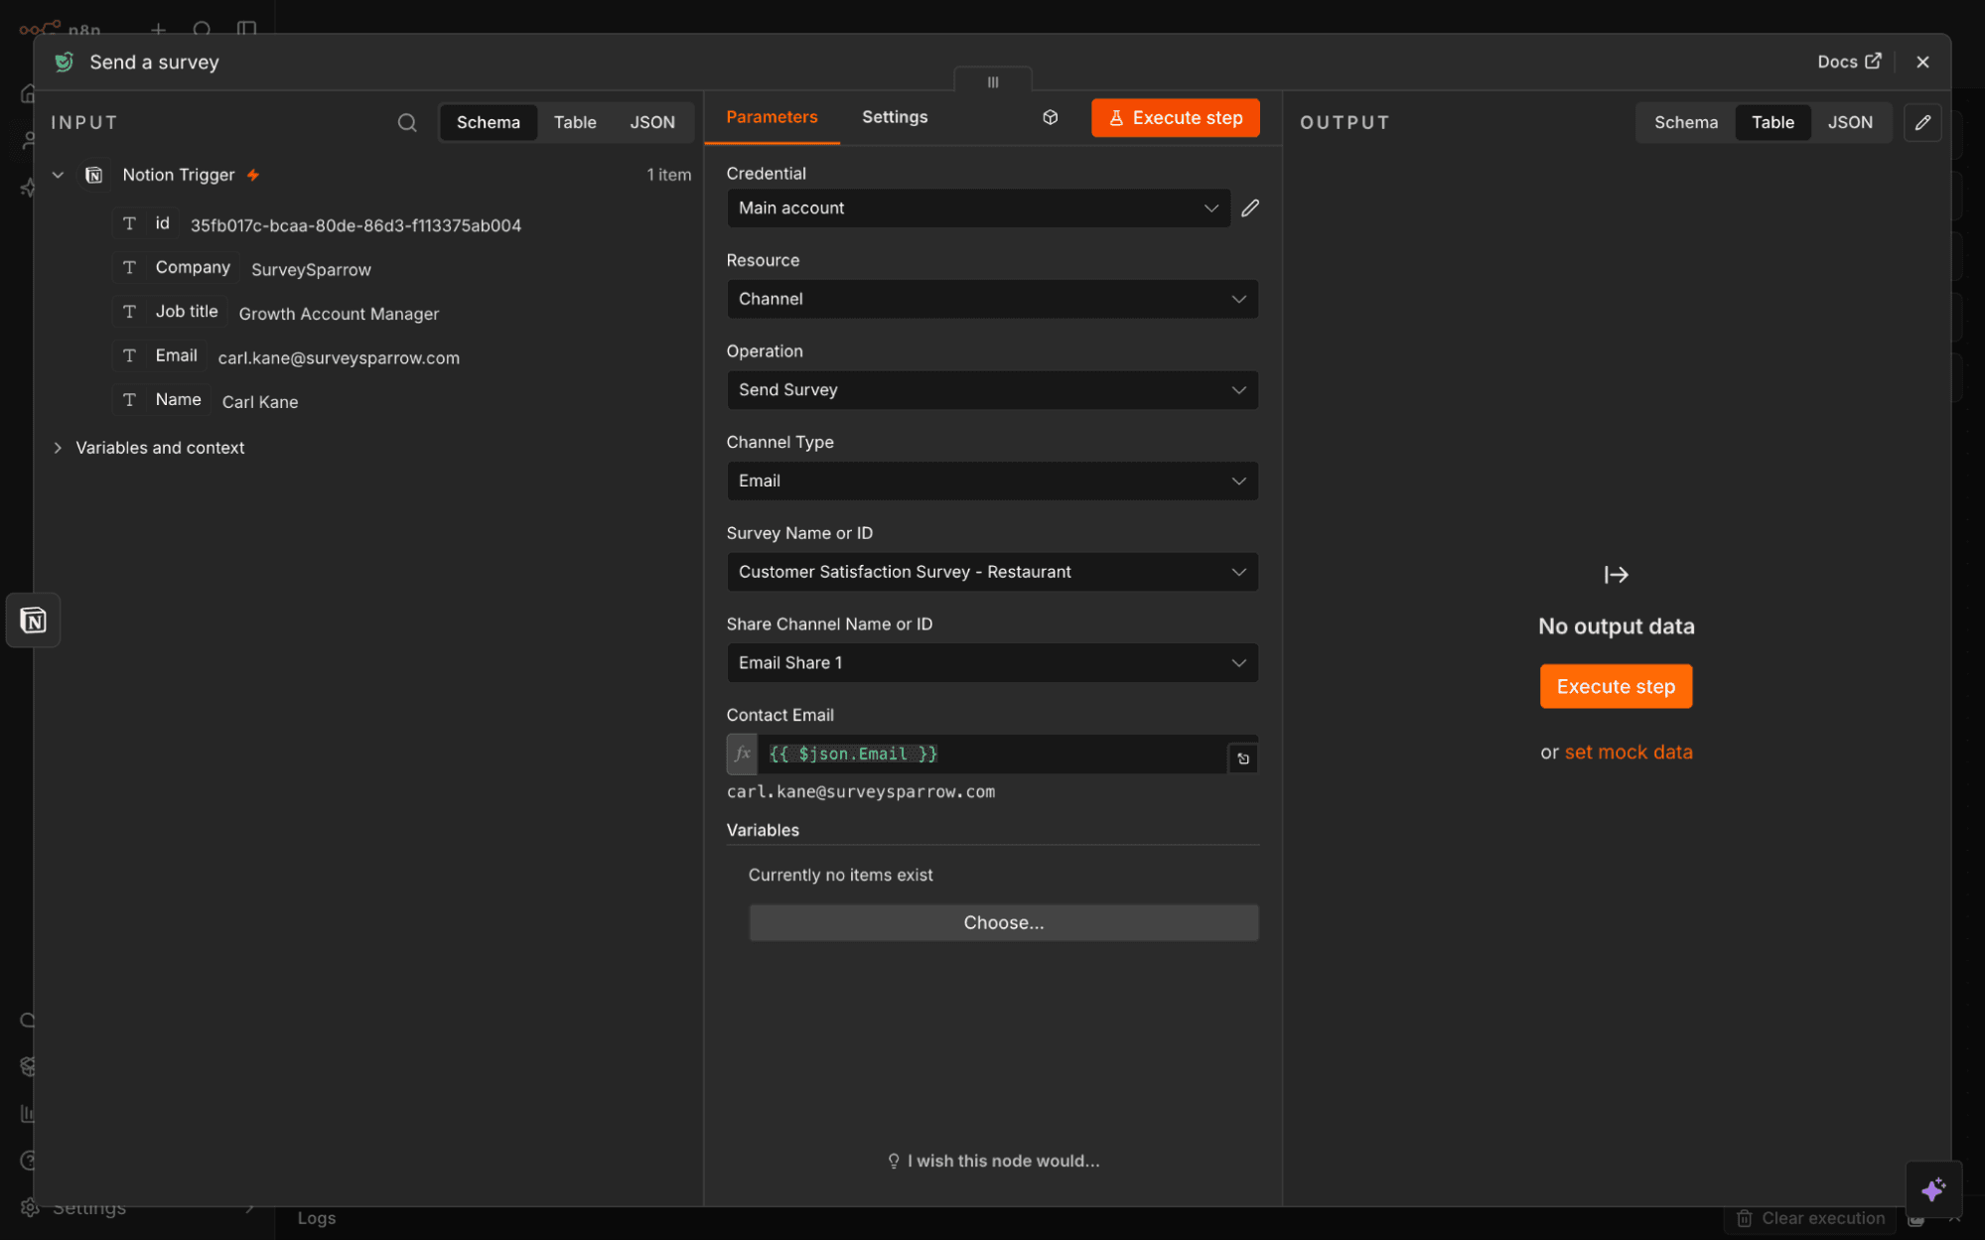Click the fx expression icon in Contact Email
The width and height of the screenshot is (1985, 1241).
coord(742,754)
